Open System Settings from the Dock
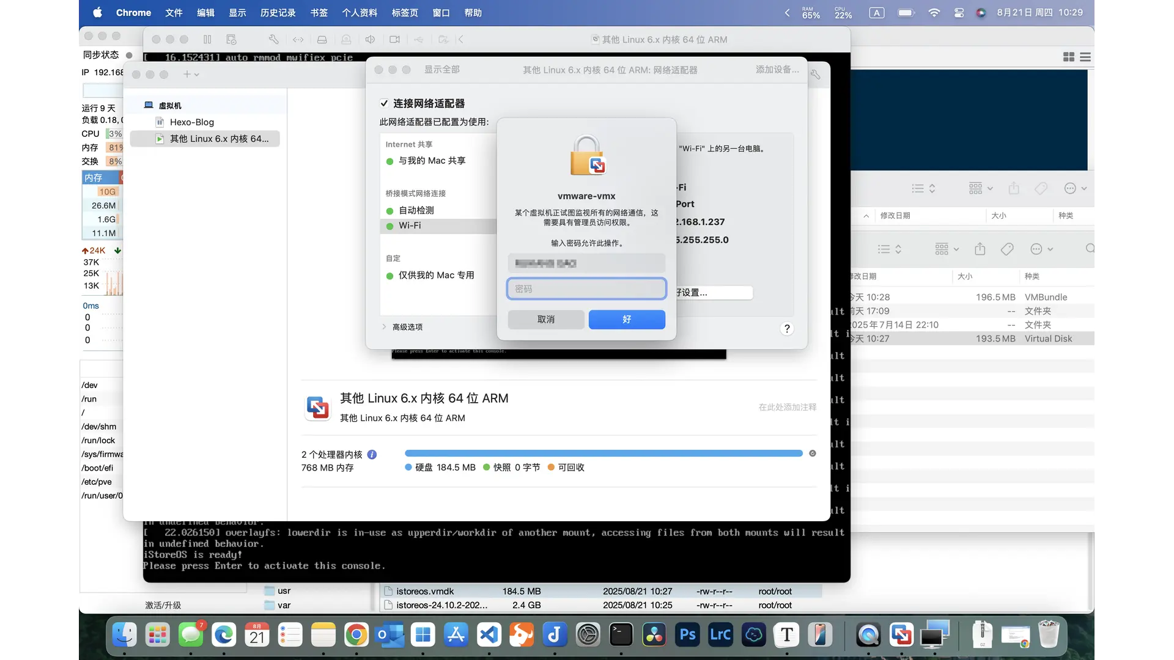Screen dimensions: 1174x660 (x=588, y=636)
